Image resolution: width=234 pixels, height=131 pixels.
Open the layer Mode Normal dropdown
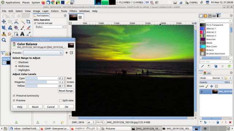pos(211,78)
